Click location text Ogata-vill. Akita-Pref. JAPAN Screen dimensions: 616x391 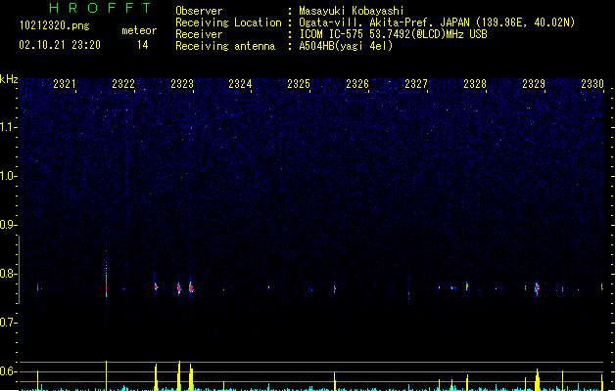click(x=384, y=22)
